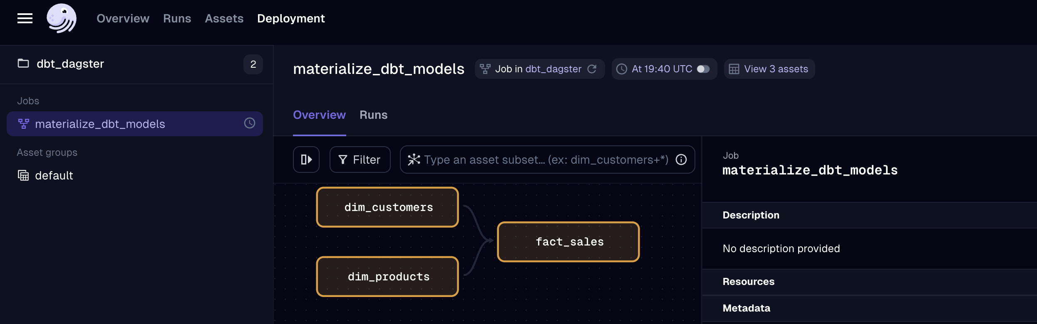The width and height of the screenshot is (1037, 324).
Task: Click the job graph icon beside the sidebar job
Action: 24,124
